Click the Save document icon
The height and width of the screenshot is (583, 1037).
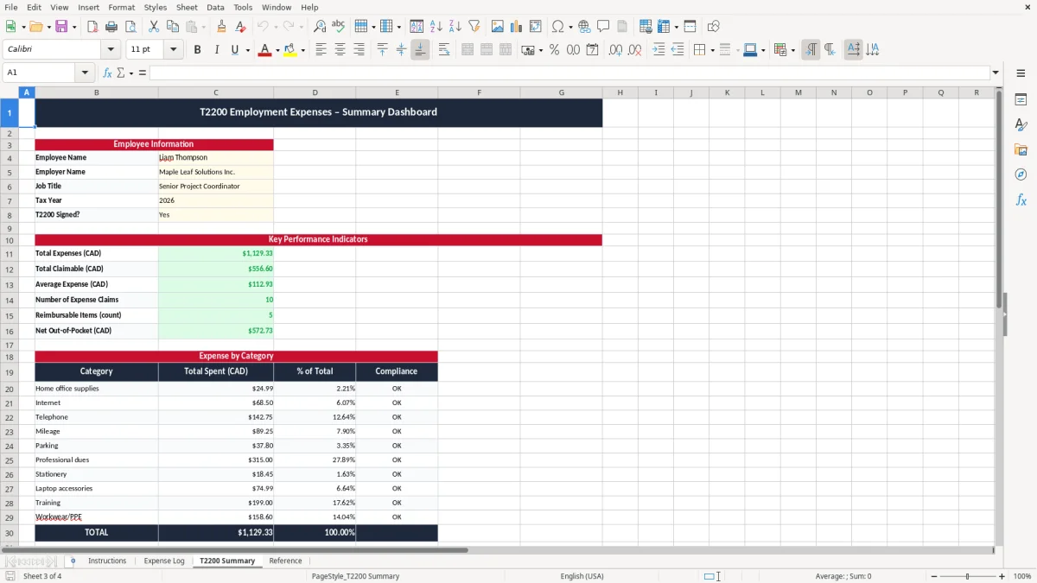tap(61, 27)
